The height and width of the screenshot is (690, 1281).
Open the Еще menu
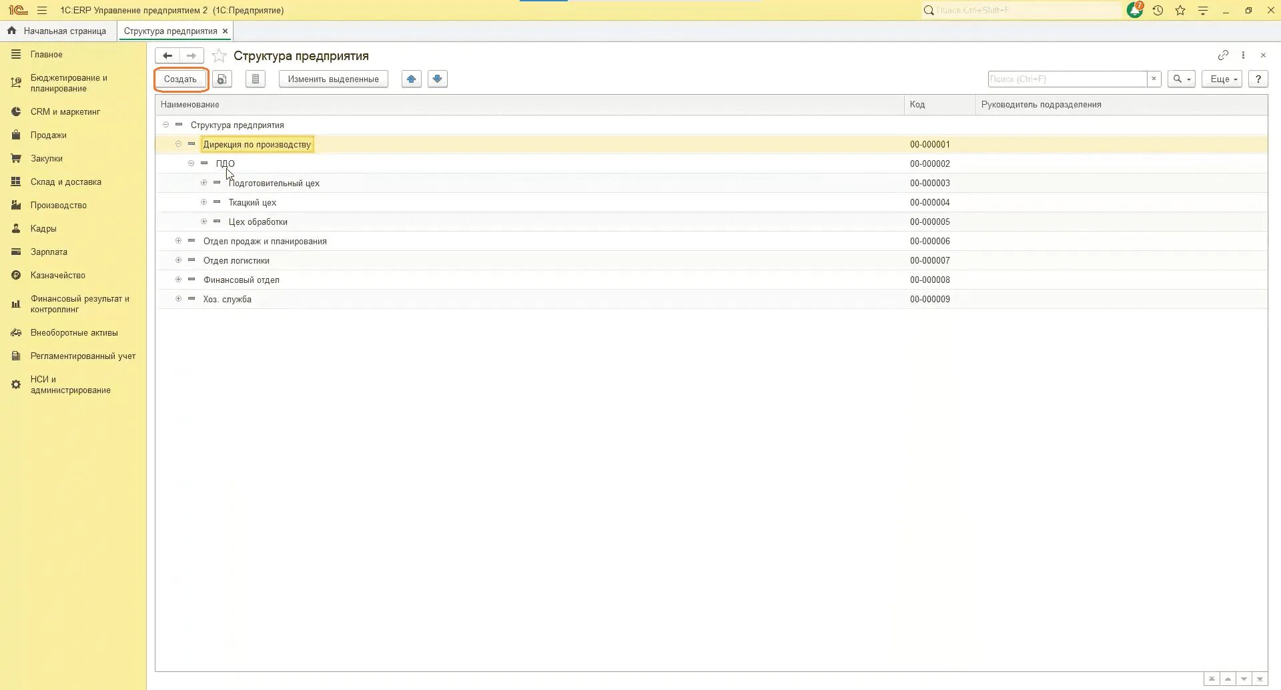pyautogui.click(x=1222, y=79)
